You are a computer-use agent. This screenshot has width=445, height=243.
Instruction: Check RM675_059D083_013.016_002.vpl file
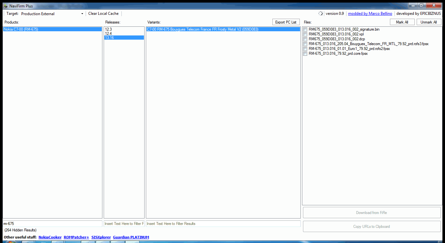[x=305, y=34]
